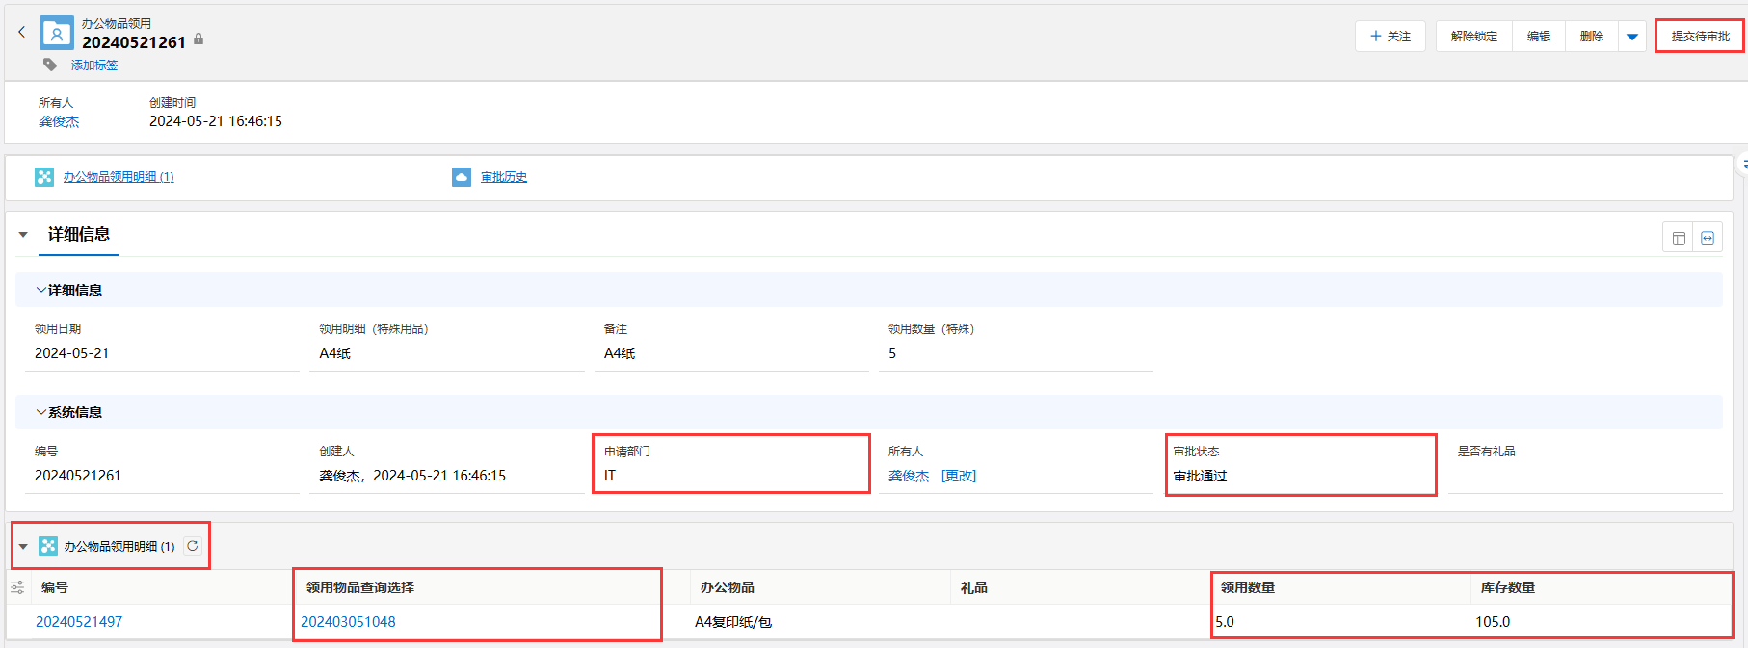This screenshot has width=1748, height=648.
Task: Click the back arrow icon
Action: click(x=21, y=33)
